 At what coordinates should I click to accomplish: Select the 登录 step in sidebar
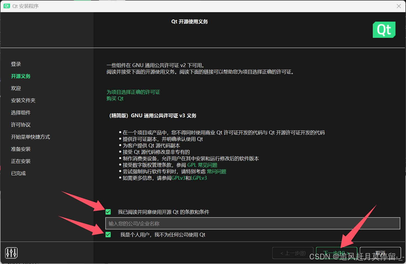[x=16, y=64]
